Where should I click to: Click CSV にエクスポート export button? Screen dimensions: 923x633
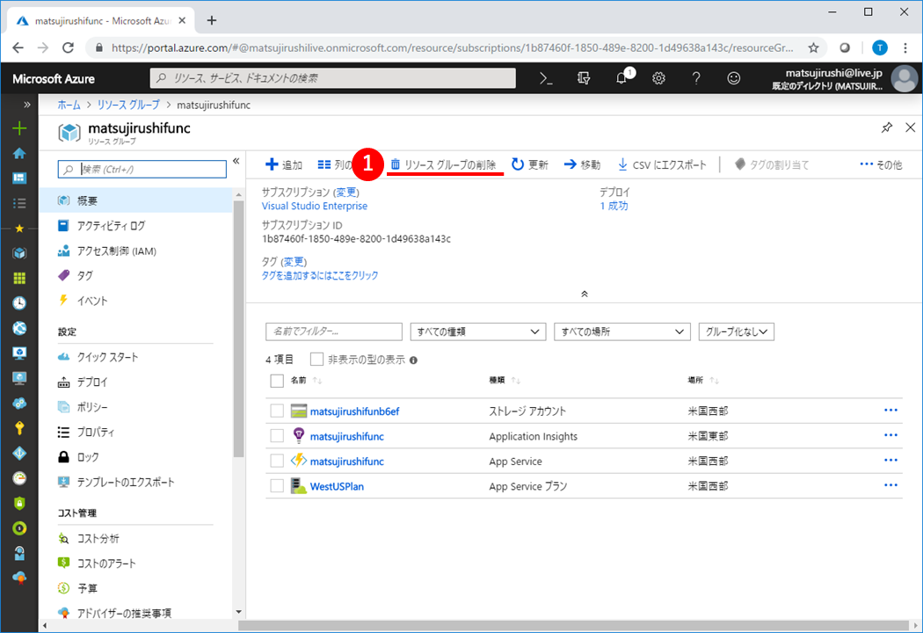662,165
